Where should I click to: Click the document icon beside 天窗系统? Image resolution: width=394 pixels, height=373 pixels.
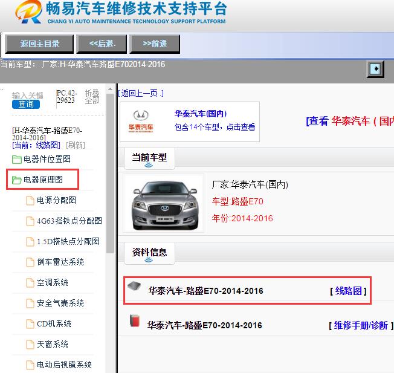tap(30, 345)
